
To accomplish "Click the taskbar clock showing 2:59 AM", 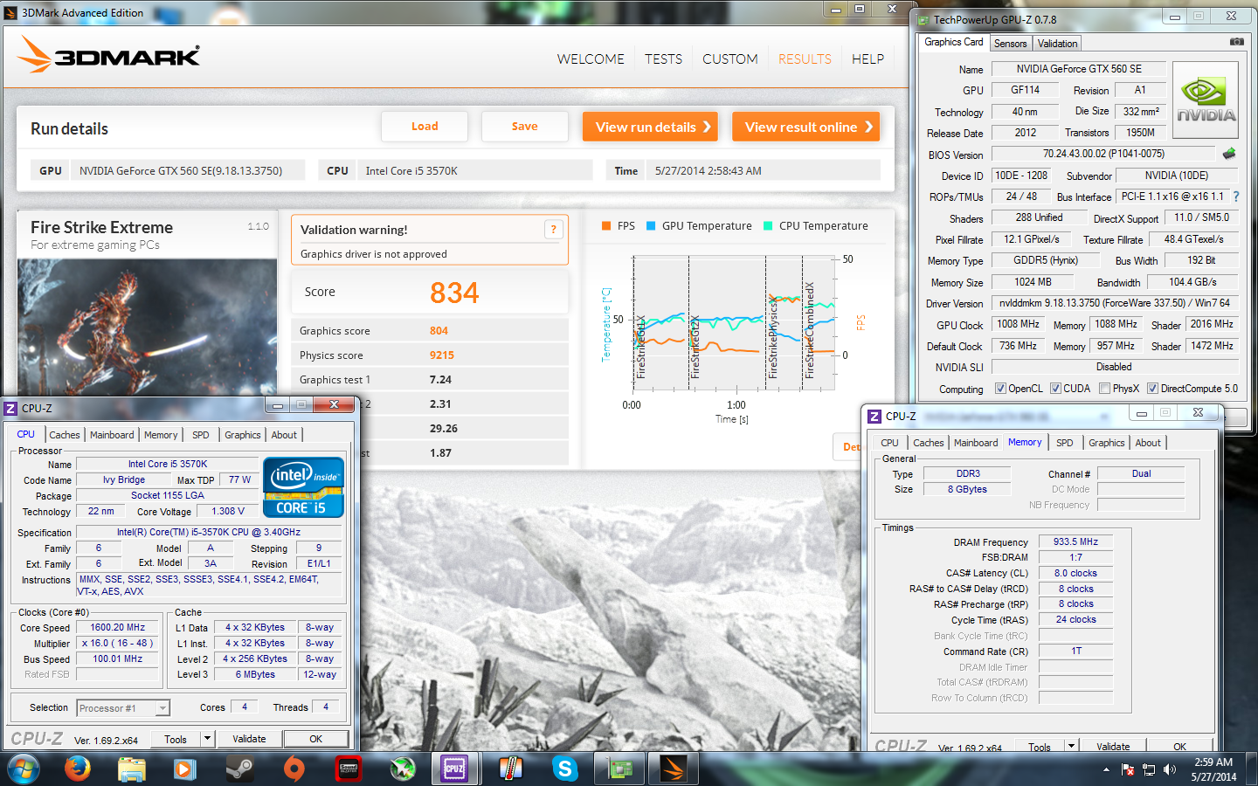I will pos(1213,769).
